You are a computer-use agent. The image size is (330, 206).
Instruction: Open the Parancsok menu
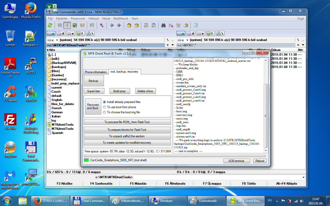pos(78,19)
